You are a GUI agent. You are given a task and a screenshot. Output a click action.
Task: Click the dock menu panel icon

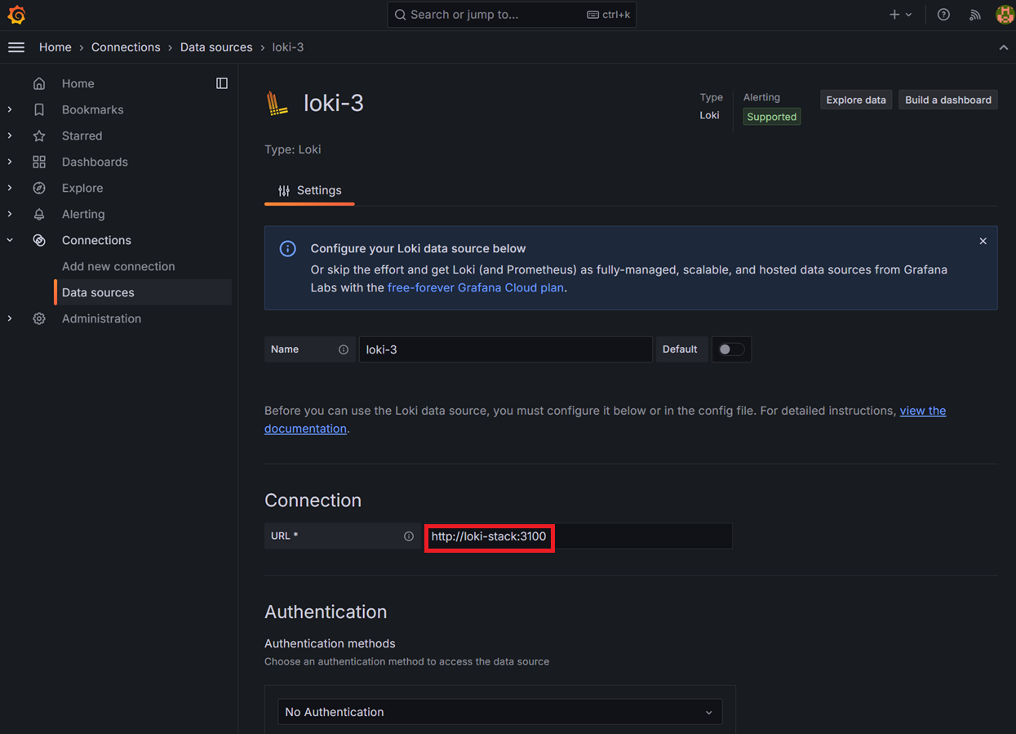[x=222, y=83]
